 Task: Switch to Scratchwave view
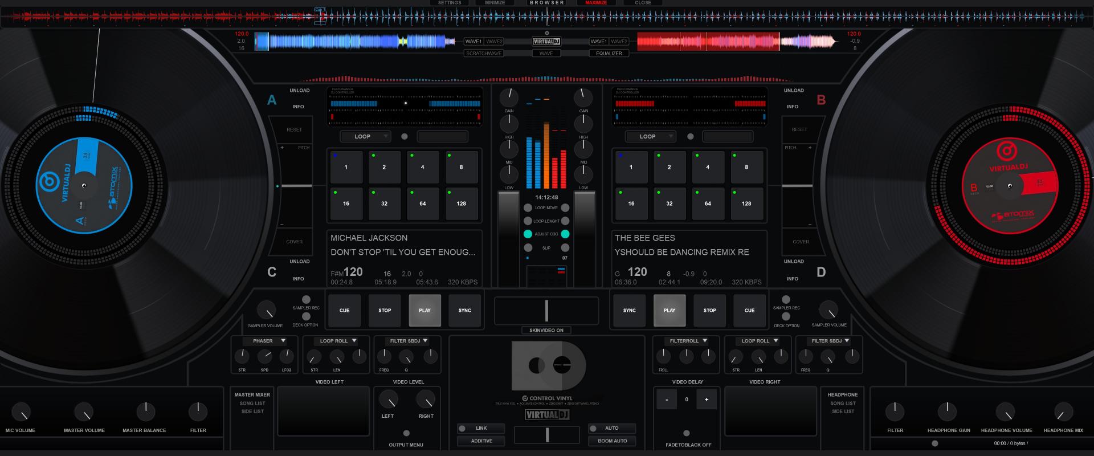point(484,53)
